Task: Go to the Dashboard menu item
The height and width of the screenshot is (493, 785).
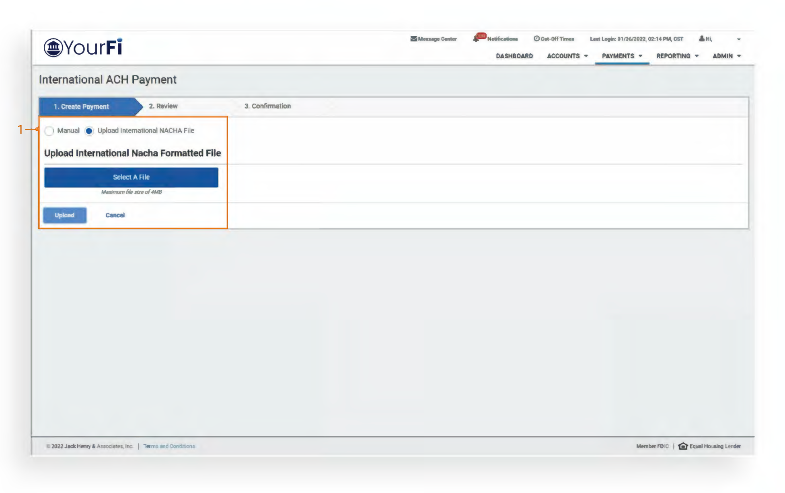Action: tap(514, 56)
